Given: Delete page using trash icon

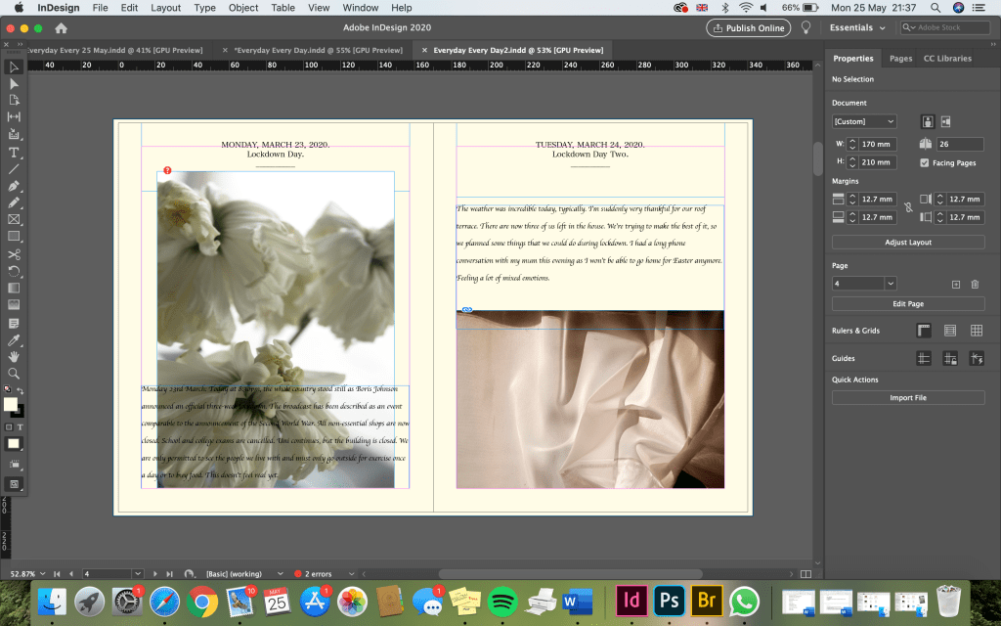Looking at the screenshot, I should pyautogui.click(x=975, y=284).
